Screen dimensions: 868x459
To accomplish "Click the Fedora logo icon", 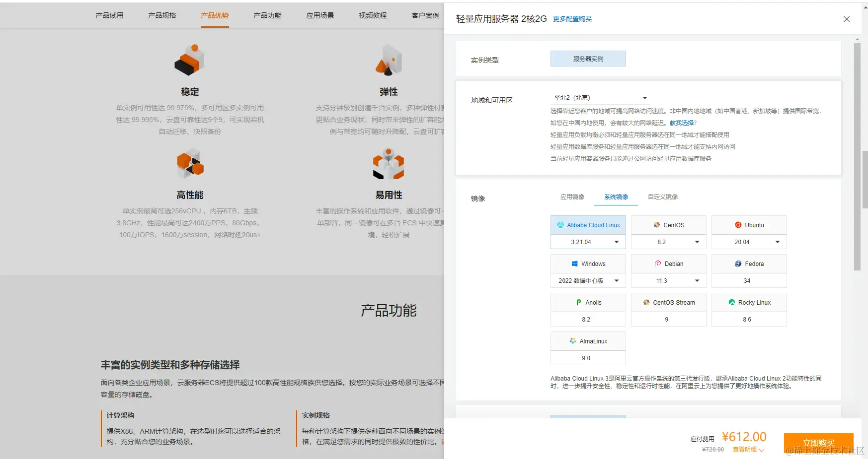I will tap(738, 263).
